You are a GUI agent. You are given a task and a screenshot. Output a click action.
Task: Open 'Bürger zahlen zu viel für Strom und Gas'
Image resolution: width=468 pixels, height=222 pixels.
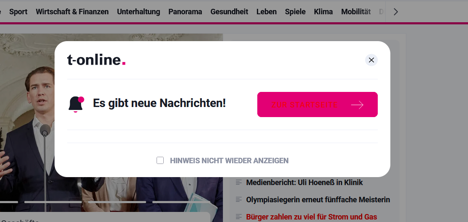click(311, 217)
